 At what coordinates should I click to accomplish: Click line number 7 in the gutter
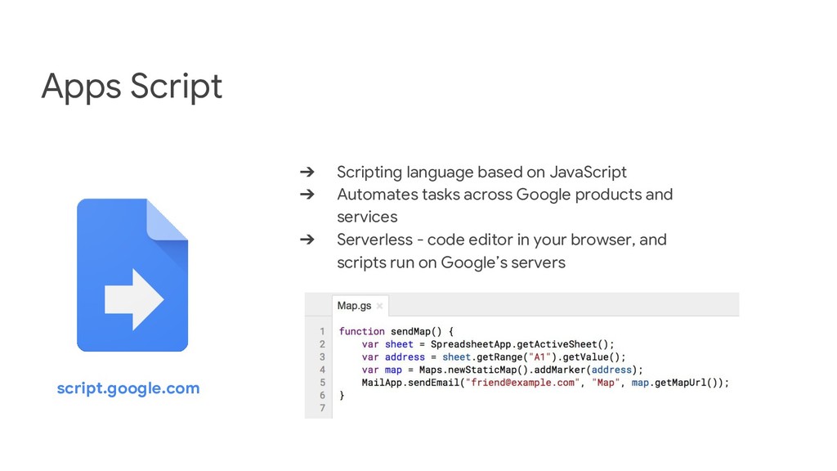click(x=322, y=408)
